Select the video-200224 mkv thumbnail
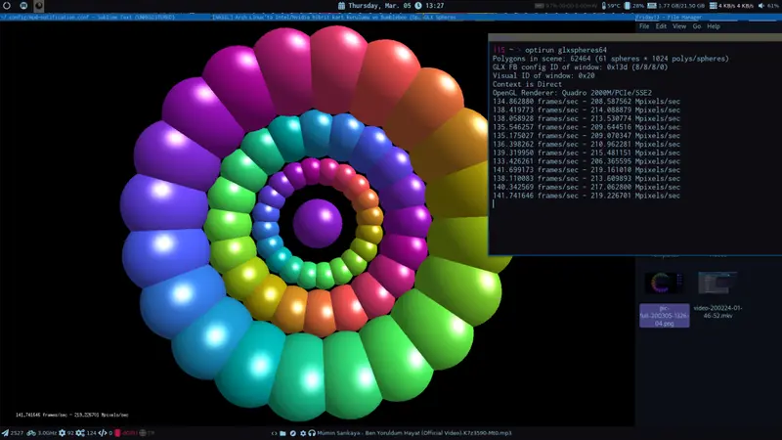This screenshot has height=440, width=782. [x=717, y=283]
